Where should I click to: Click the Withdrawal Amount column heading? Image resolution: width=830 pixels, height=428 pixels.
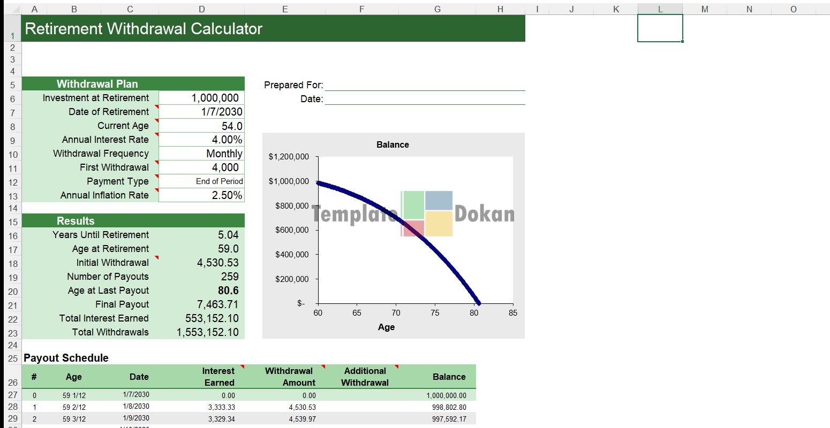coord(289,377)
